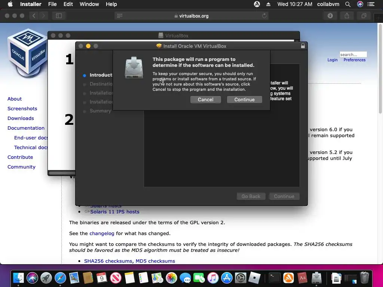Click the Login link
383x287 pixels.
[333, 60]
